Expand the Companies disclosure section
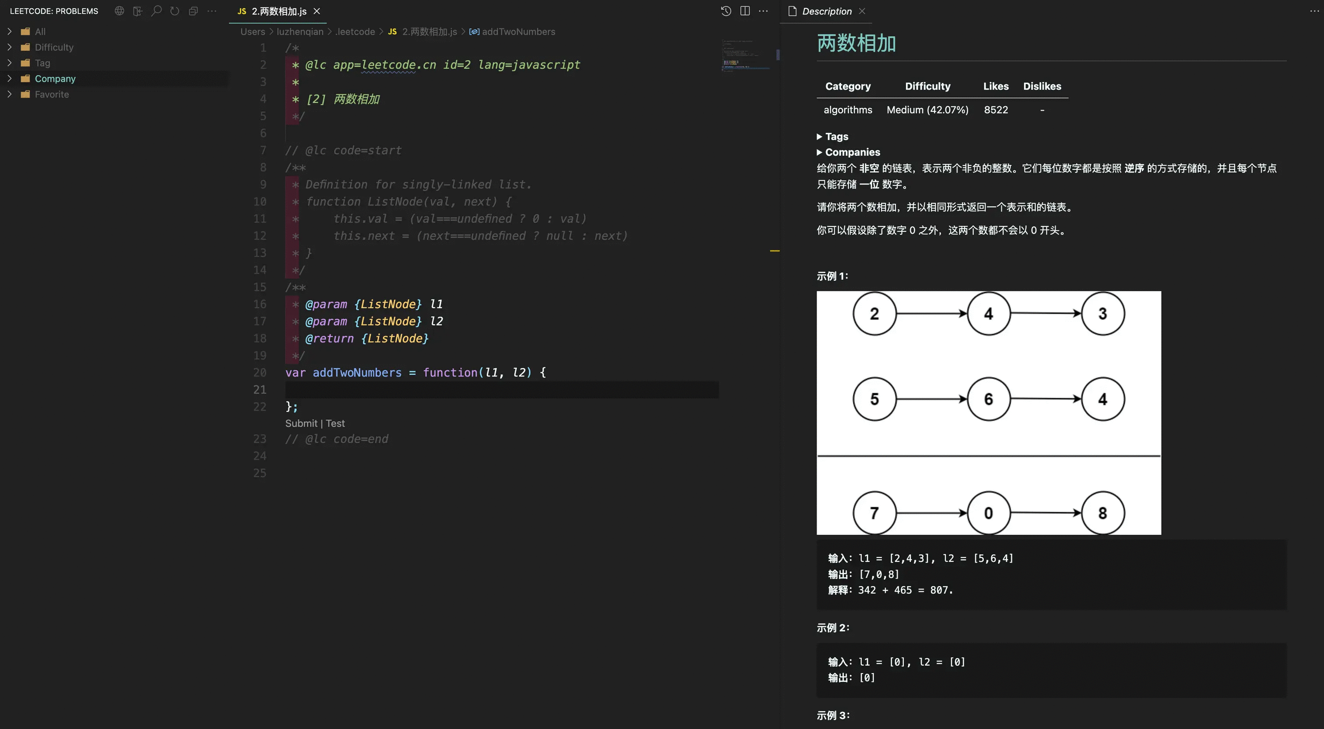 pos(852,153)
